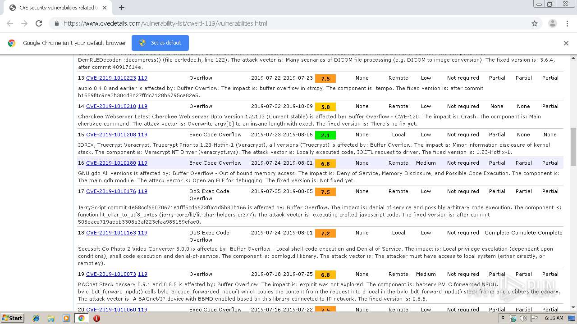
Task: Click the GNU gdb description text
Action: coord(319,177)
